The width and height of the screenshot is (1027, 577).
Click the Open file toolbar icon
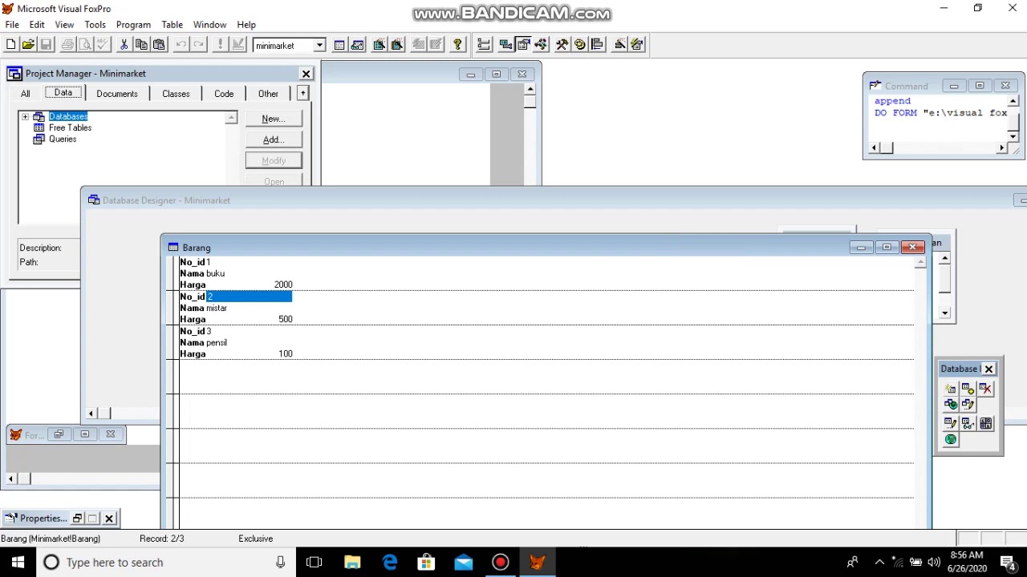pos(28,45)
